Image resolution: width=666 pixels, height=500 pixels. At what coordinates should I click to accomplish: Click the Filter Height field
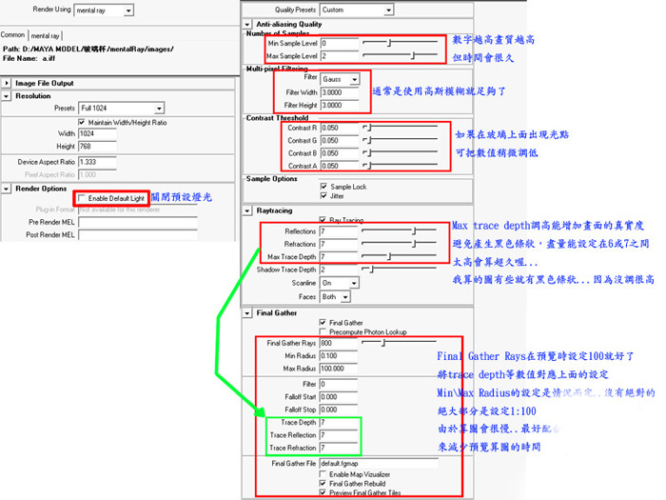coord(339,105)
